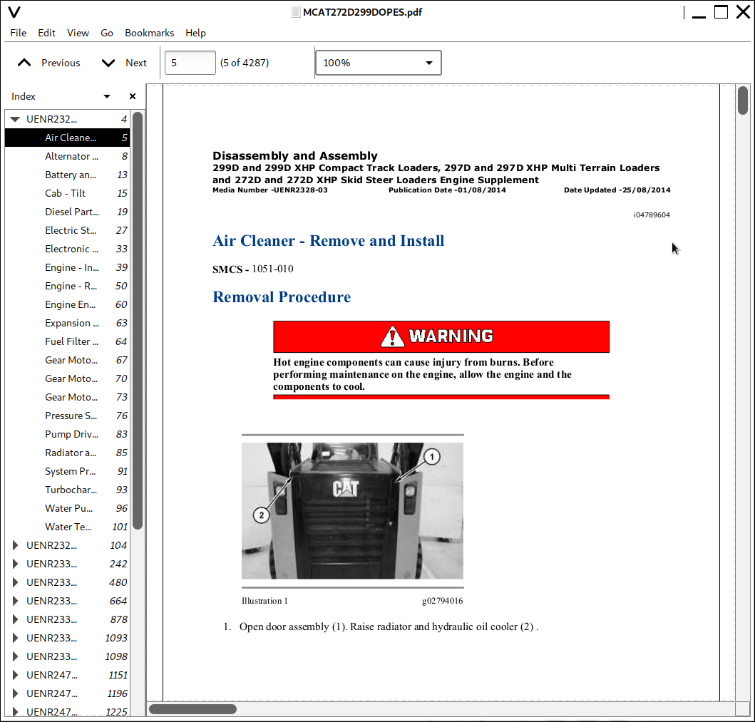755x722 pixels.
Task: Select Pump Driv... page 83 entry
Action: 68,434
